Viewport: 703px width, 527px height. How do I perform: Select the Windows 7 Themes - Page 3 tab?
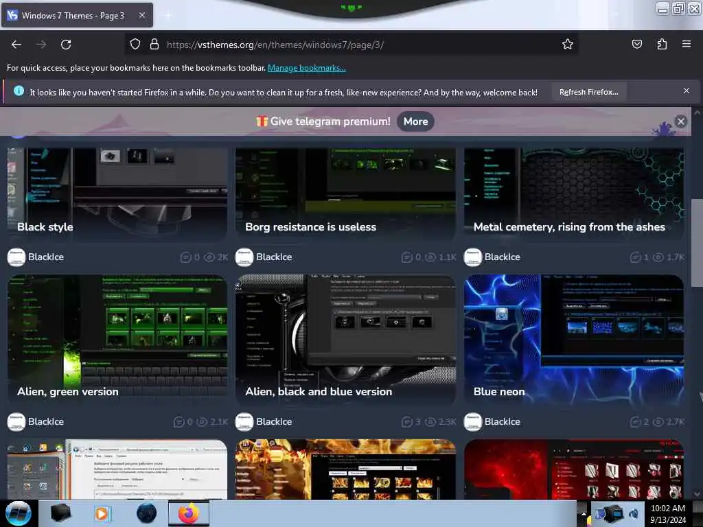pos(77,15)
